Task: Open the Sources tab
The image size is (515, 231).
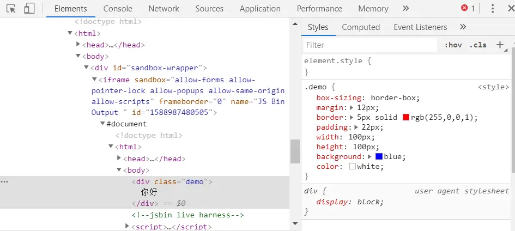Action: pos(209,9)
